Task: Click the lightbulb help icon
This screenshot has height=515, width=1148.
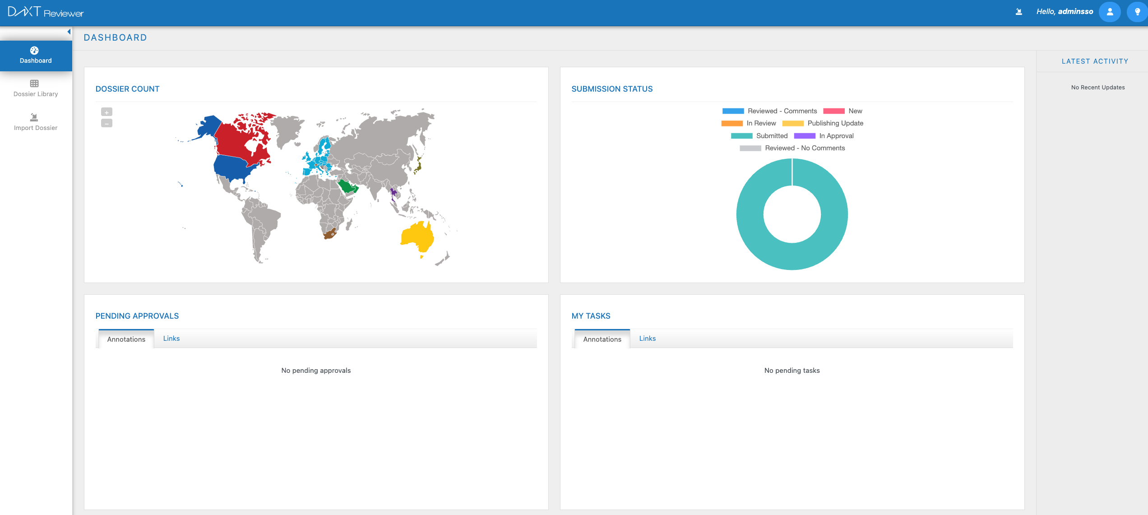Action: (1137, 12)
